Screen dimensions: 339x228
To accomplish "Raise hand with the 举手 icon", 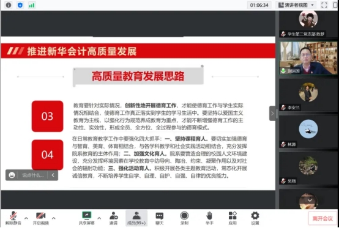I will (209, 218).
